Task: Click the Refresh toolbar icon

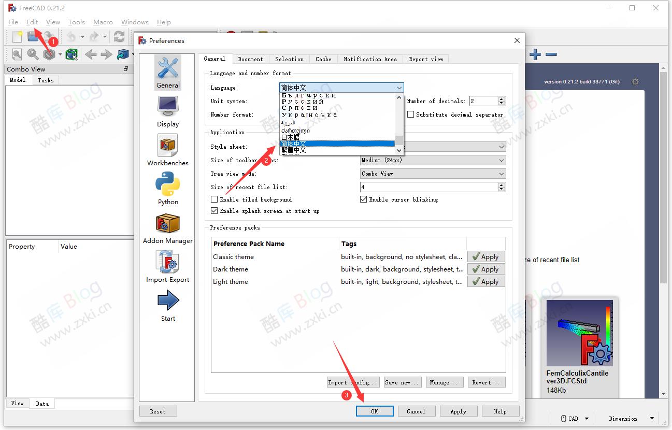Action: (119, 36)
